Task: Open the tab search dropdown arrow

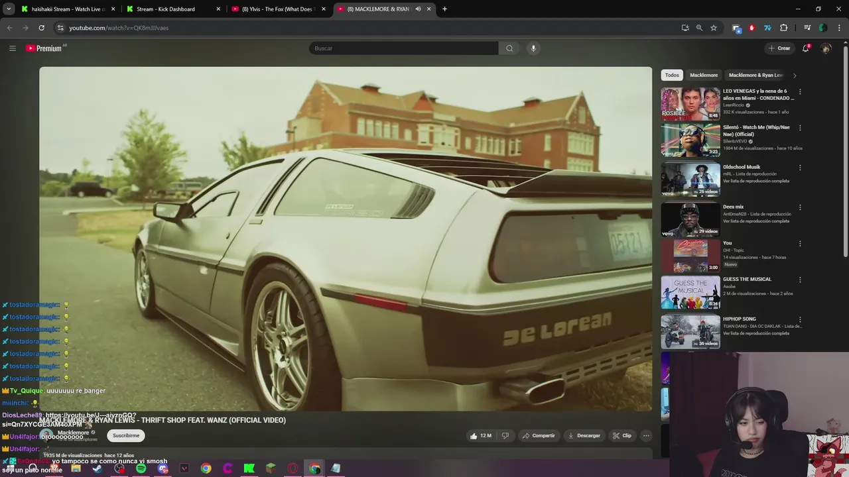Action: pyautogui.click(x=9, y=9)
